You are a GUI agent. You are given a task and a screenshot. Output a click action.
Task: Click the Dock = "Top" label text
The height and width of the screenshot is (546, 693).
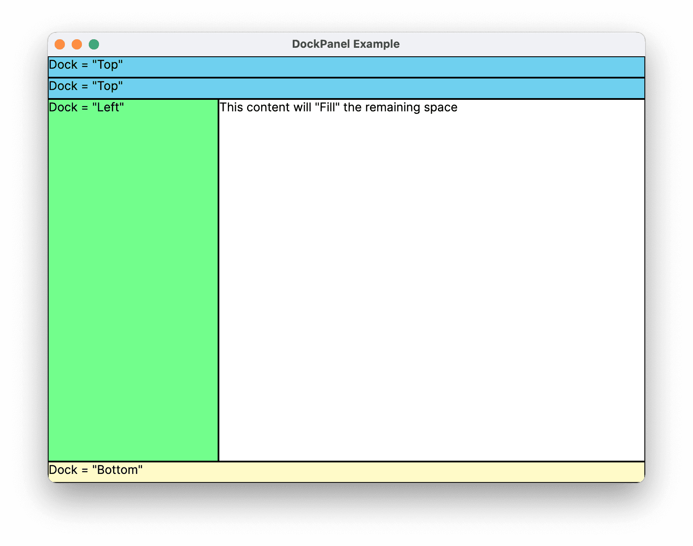coord(85,65)
